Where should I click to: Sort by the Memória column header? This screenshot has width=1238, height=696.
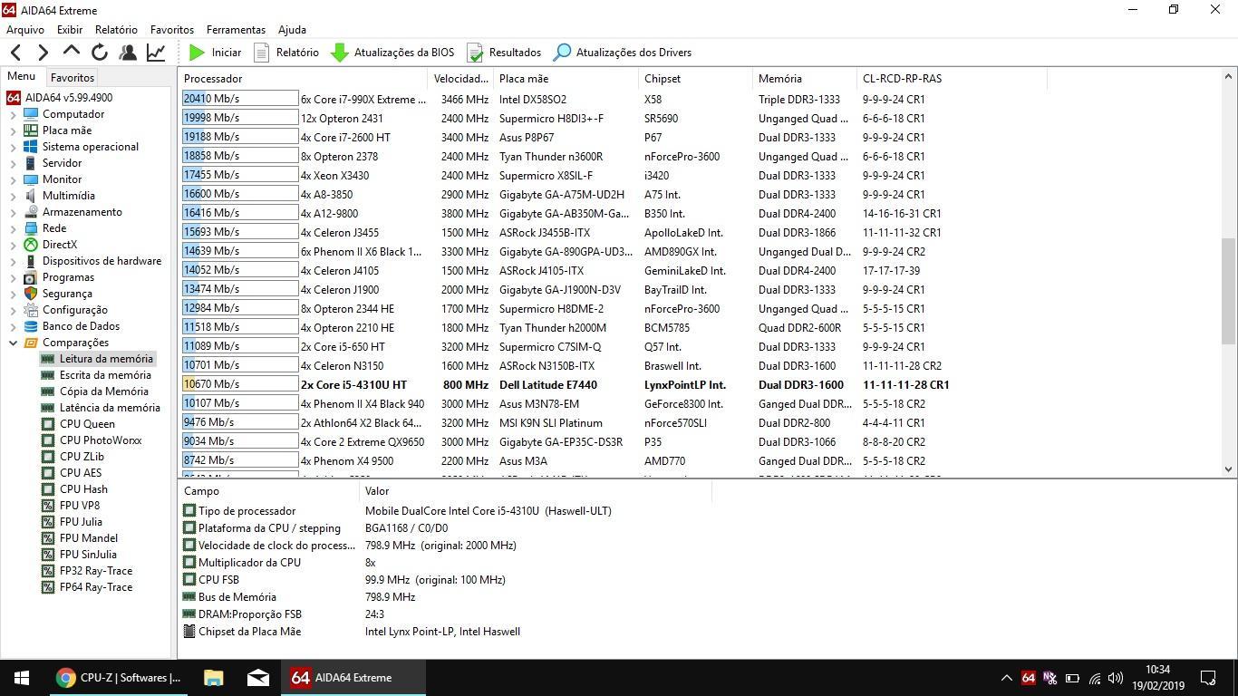click(x=805, y=79)
